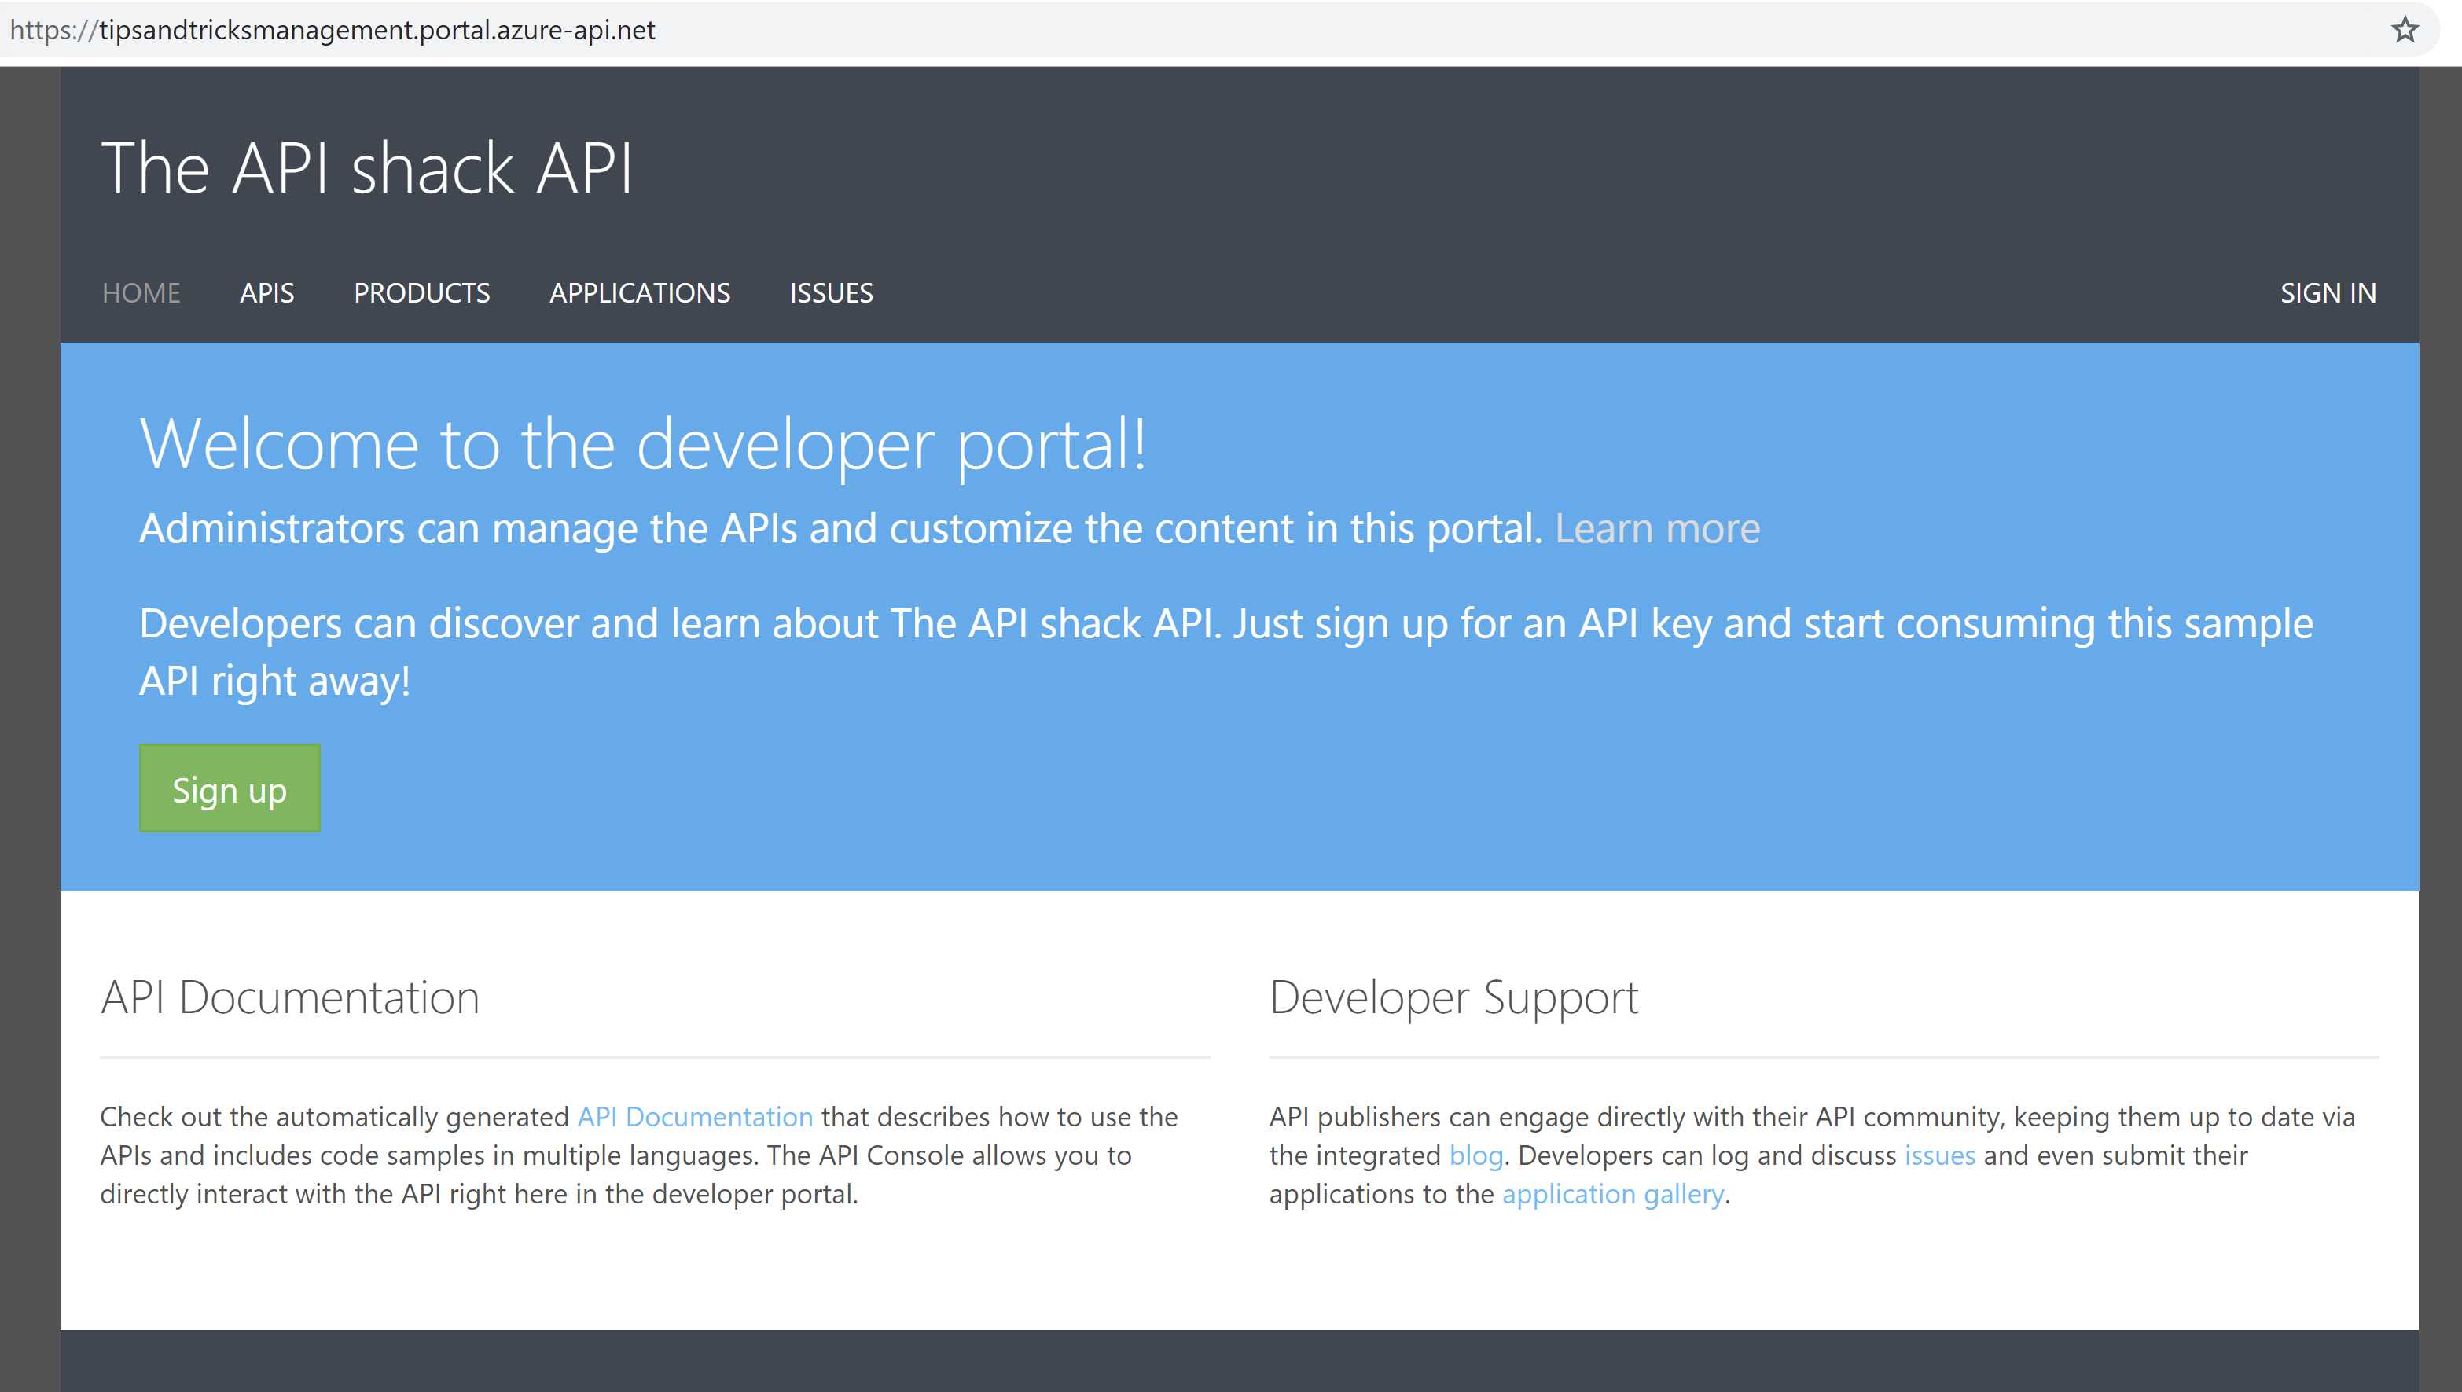Viewport: 2462px width, 1392px height.
Task: Click SIGN IN in the header
Action: tap(2328, 292)
